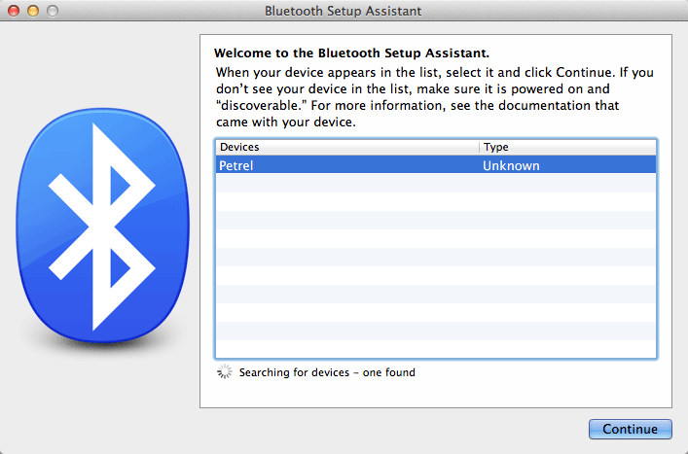
Task: Sort by the Type column header
Action: pyautogui.click(x=567, y=147)
